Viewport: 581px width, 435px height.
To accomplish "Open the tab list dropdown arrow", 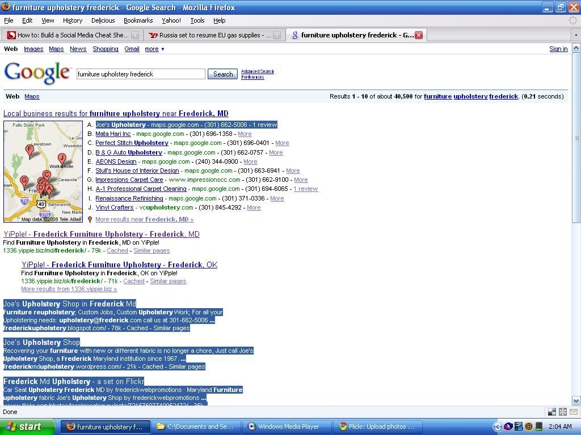I will (x=576, y=36).
